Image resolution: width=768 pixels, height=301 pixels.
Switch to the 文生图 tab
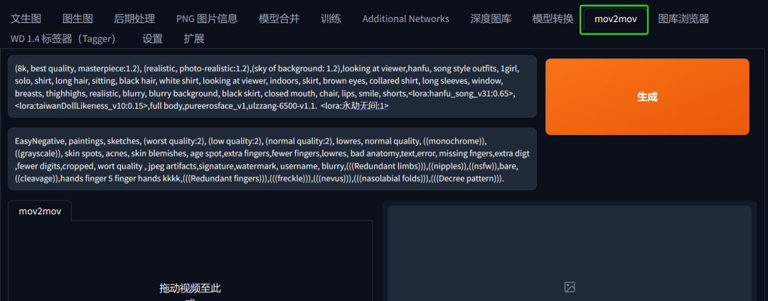point(26,19)
